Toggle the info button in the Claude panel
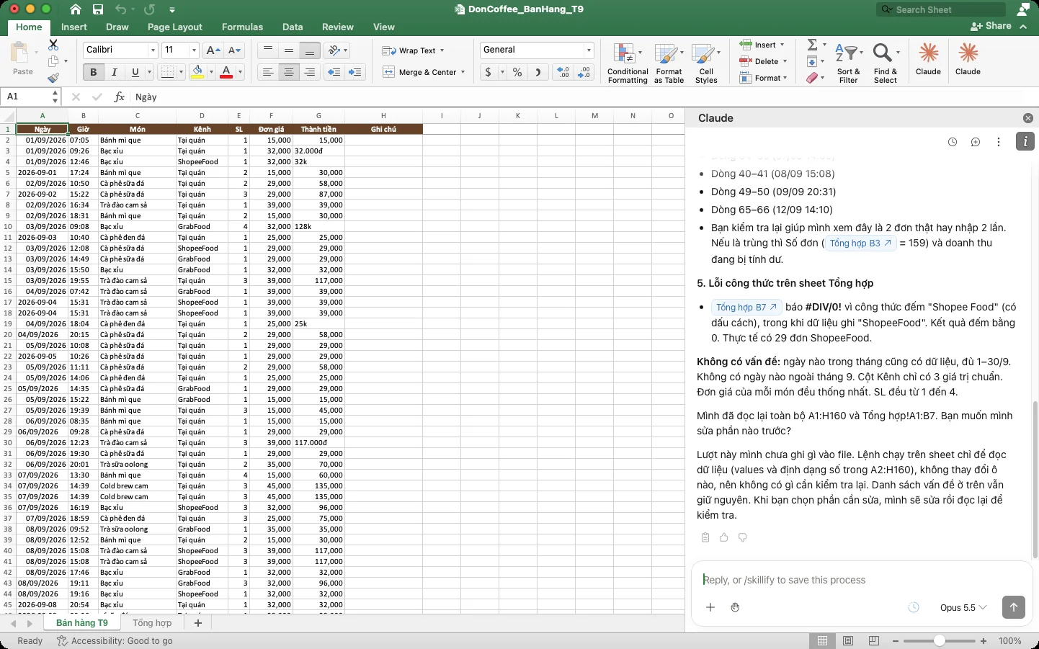 pyautogui.click(x=1025, y=142)
